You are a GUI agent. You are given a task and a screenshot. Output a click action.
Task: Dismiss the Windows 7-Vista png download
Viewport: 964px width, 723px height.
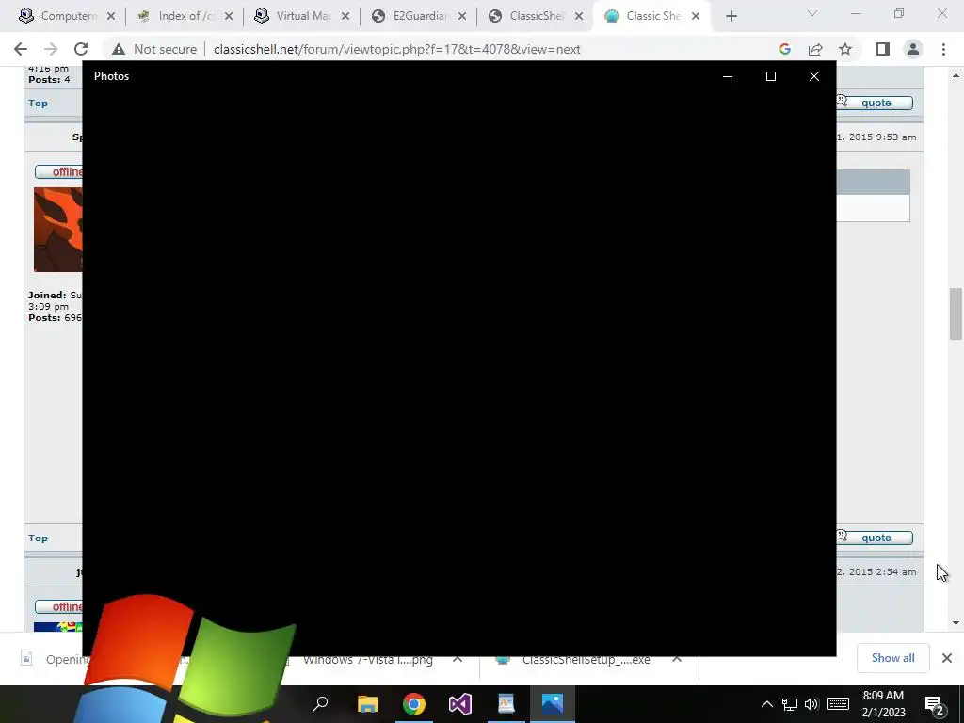pos(458,659)
